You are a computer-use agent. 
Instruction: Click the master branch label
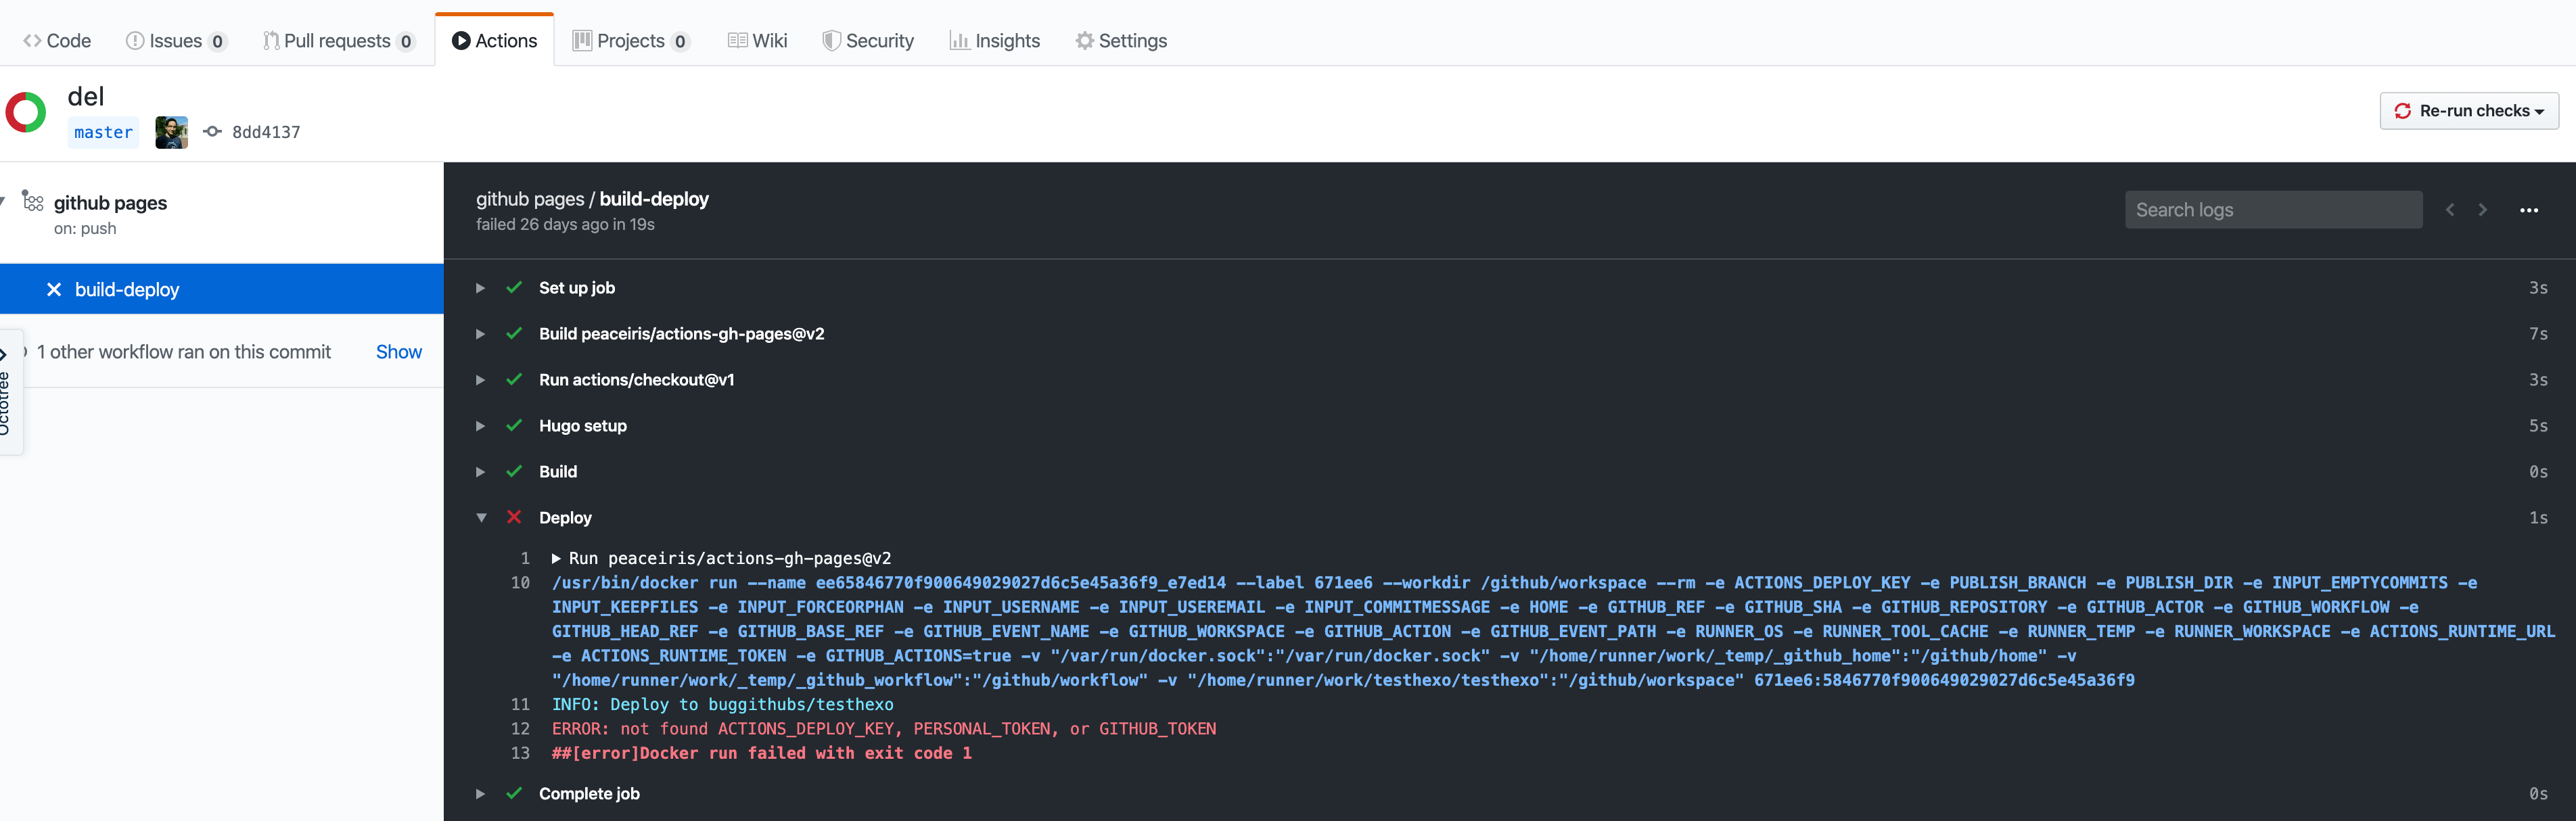pyautogui.click(x=103, y=132)
